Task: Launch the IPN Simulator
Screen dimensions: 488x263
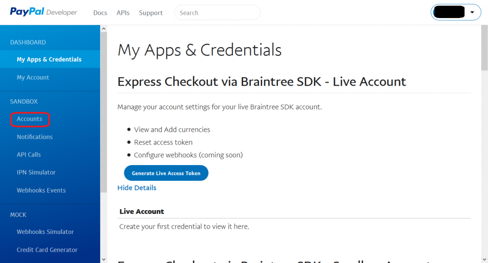Action: 36,173
